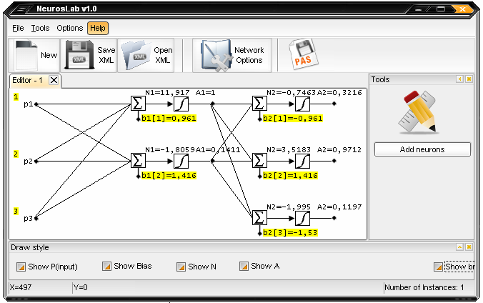Close the Tools panel with its X icon

coord(469,79)
